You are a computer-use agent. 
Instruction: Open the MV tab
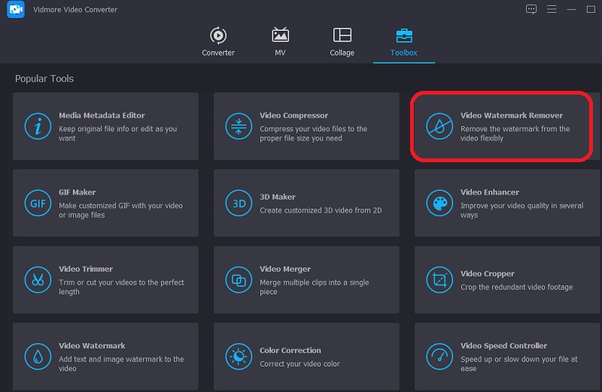(280, 41)
